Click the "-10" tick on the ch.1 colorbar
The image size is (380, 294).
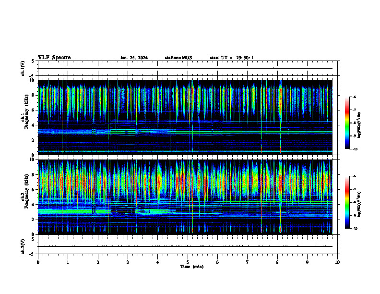355,149
